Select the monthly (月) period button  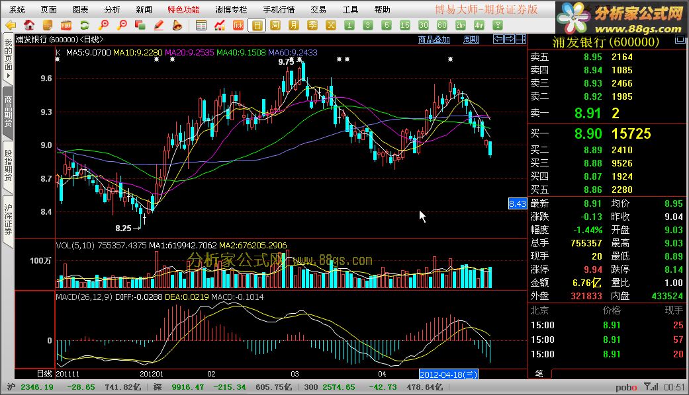(x=293, y=25)
